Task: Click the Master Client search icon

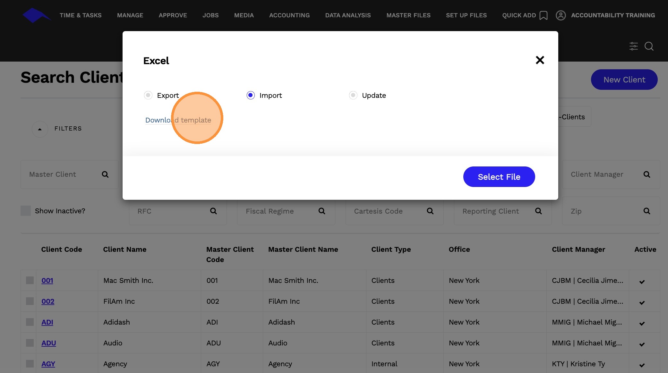Action: 105,174
